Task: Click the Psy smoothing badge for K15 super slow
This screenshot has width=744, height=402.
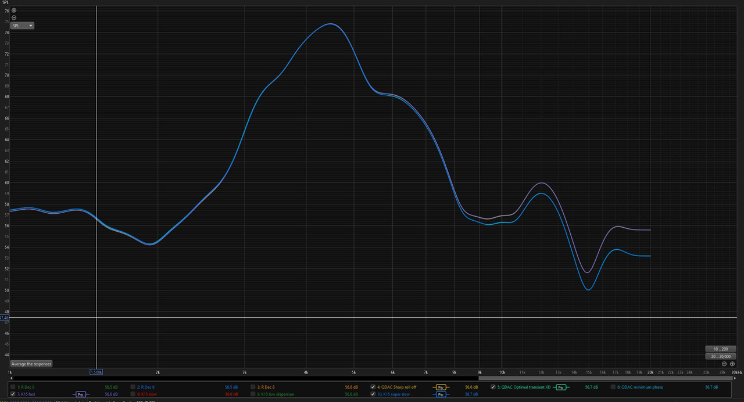Action: click(x=441, y=394)
